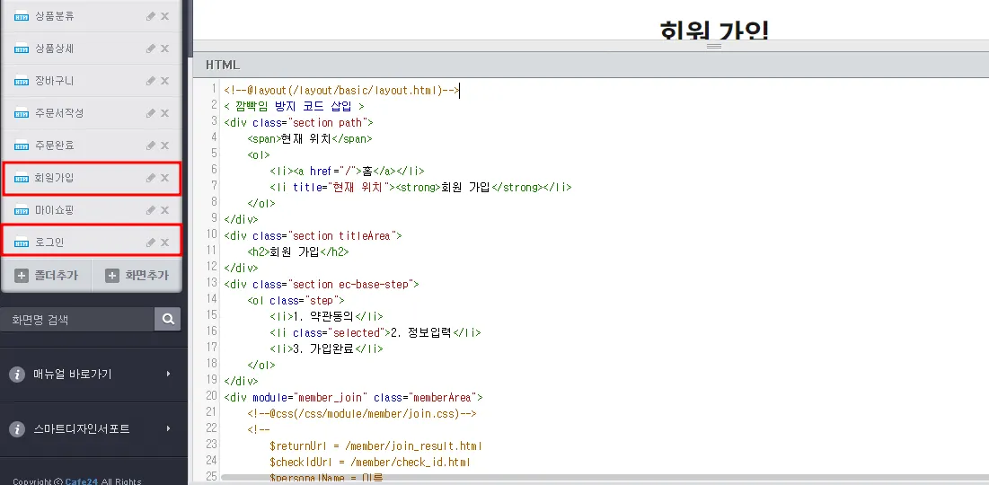
Task: Click the pencil edit icon for 장바구니
Action: click(x=150, y=81)
